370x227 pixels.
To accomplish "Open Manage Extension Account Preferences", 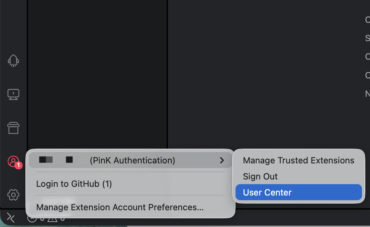I will point(120,207).
